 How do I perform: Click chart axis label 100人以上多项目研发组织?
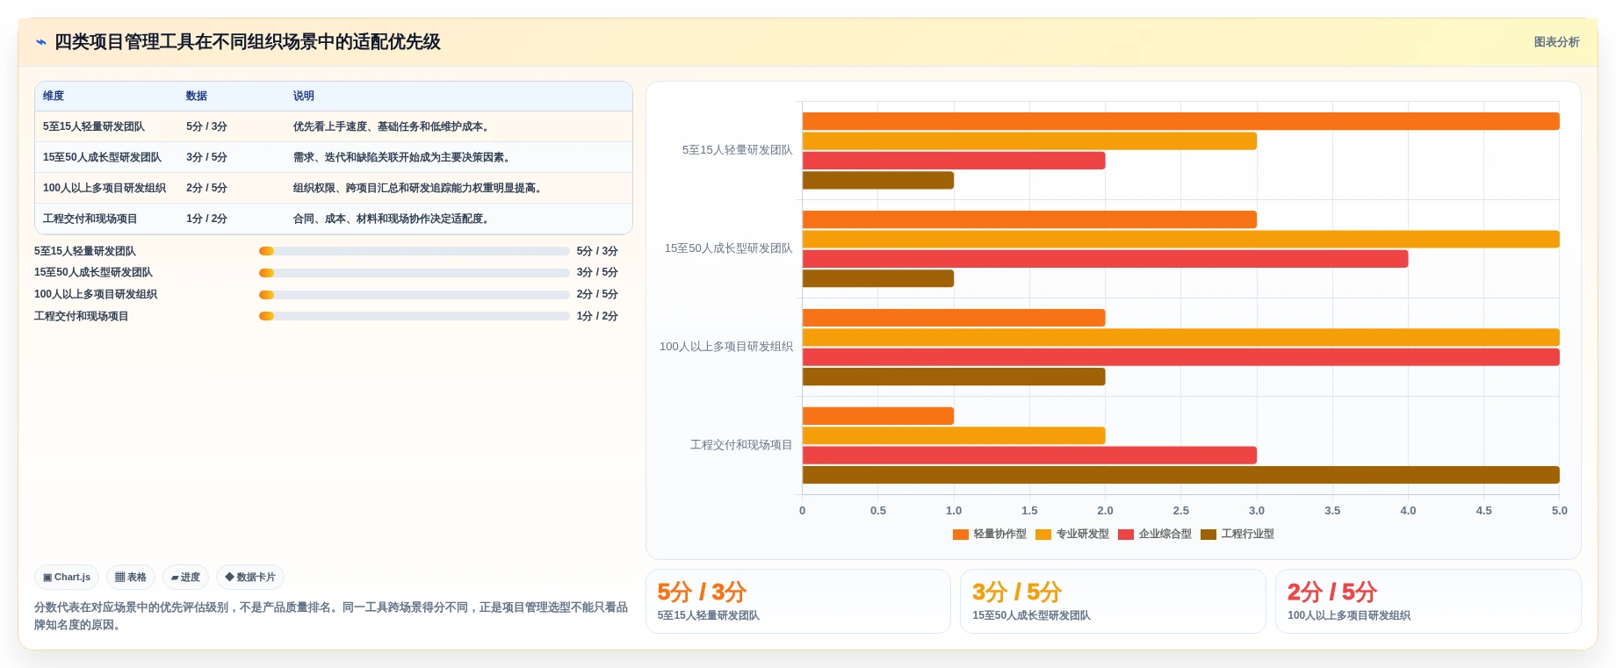pyautogui.click(x=725, y=347)
